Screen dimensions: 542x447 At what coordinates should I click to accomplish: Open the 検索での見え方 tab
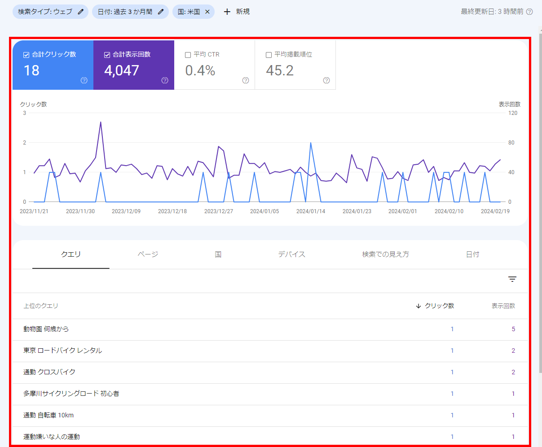(x=385, y=254)
